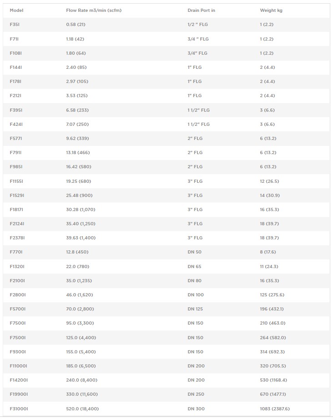Click the Flow Rate m3/min (scfm) header
333x419 pixels.
tap(94, 10)
